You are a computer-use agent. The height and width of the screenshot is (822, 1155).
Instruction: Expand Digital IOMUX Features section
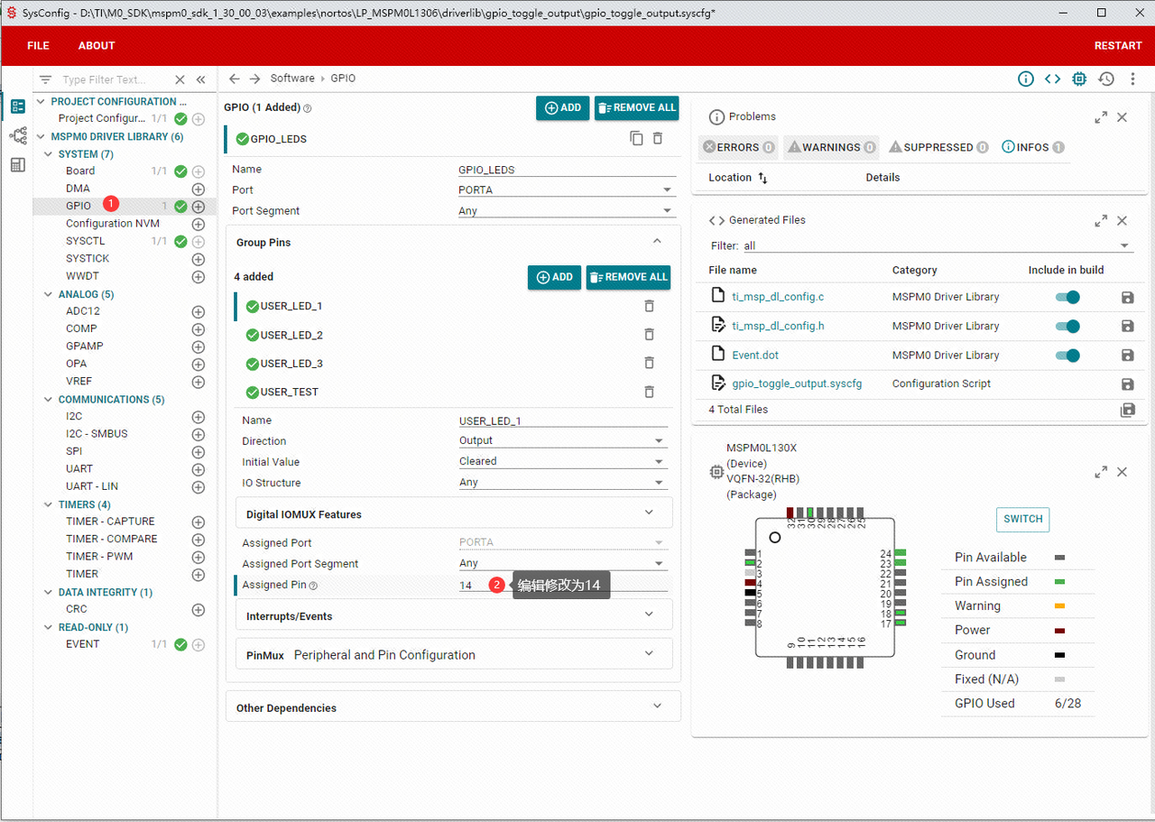click(454, 514)
